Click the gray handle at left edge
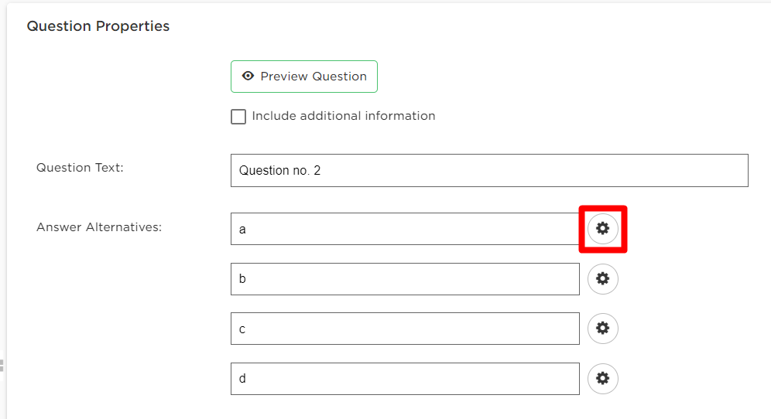771x419 pixels. [2, 365]
